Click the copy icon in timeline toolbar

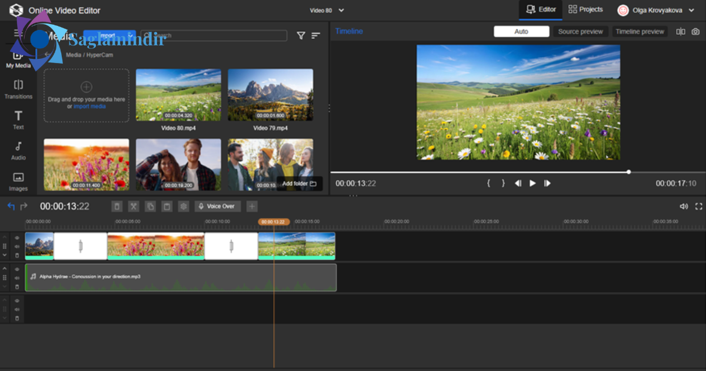click(150, 206)
